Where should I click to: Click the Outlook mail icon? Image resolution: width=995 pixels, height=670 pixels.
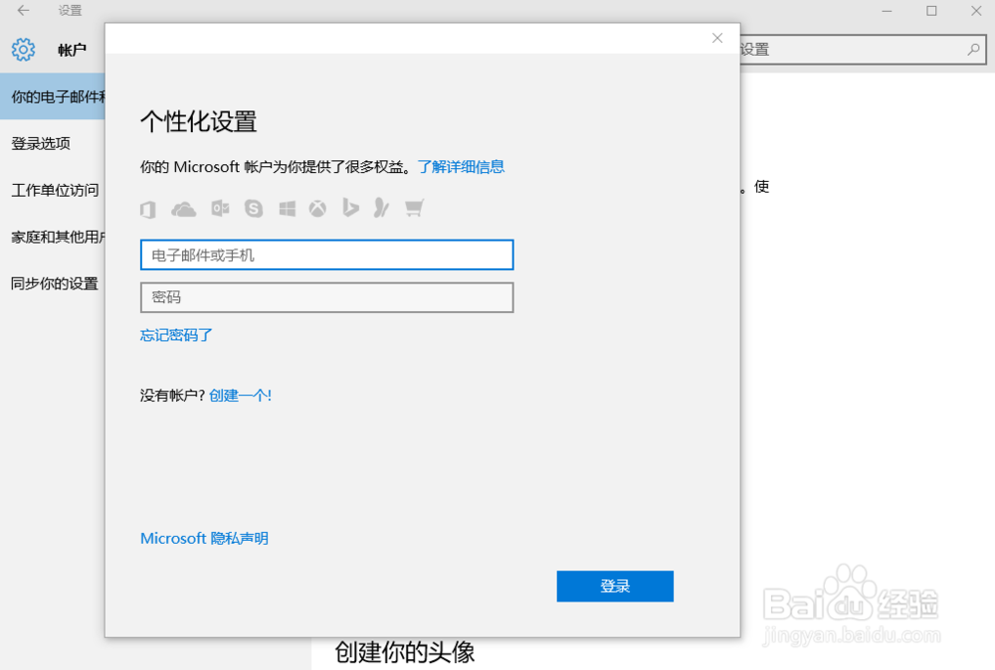[220, 209]
